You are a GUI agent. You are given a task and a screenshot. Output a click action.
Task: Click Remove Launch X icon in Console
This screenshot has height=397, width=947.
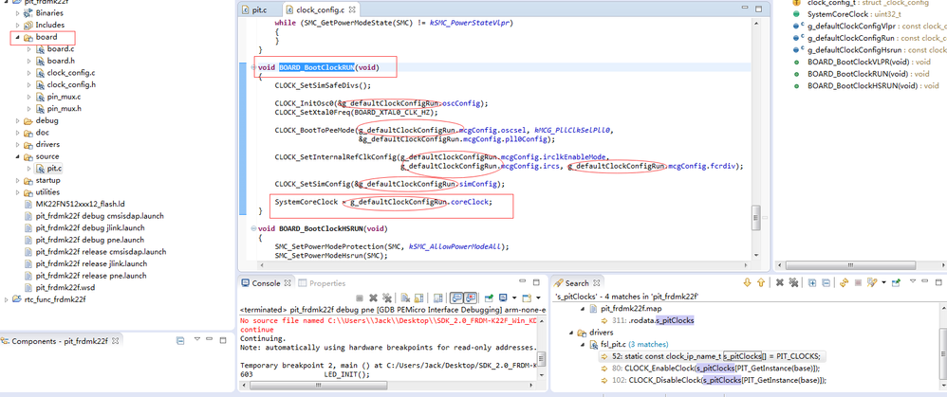(x=373, y=298)
